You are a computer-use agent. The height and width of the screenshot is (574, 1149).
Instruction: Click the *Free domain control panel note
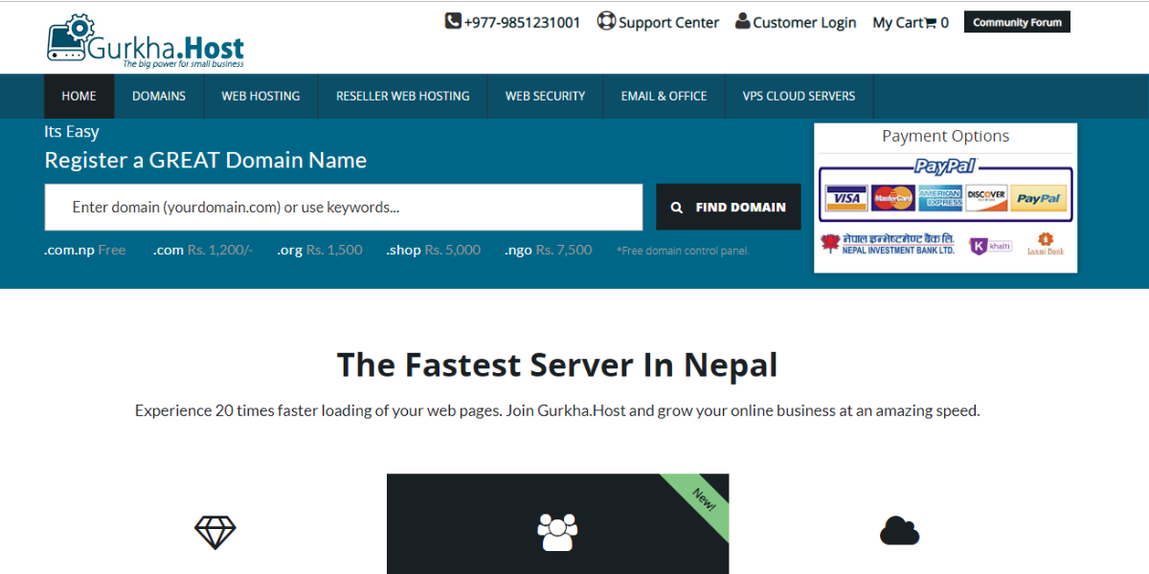point(683,251)
